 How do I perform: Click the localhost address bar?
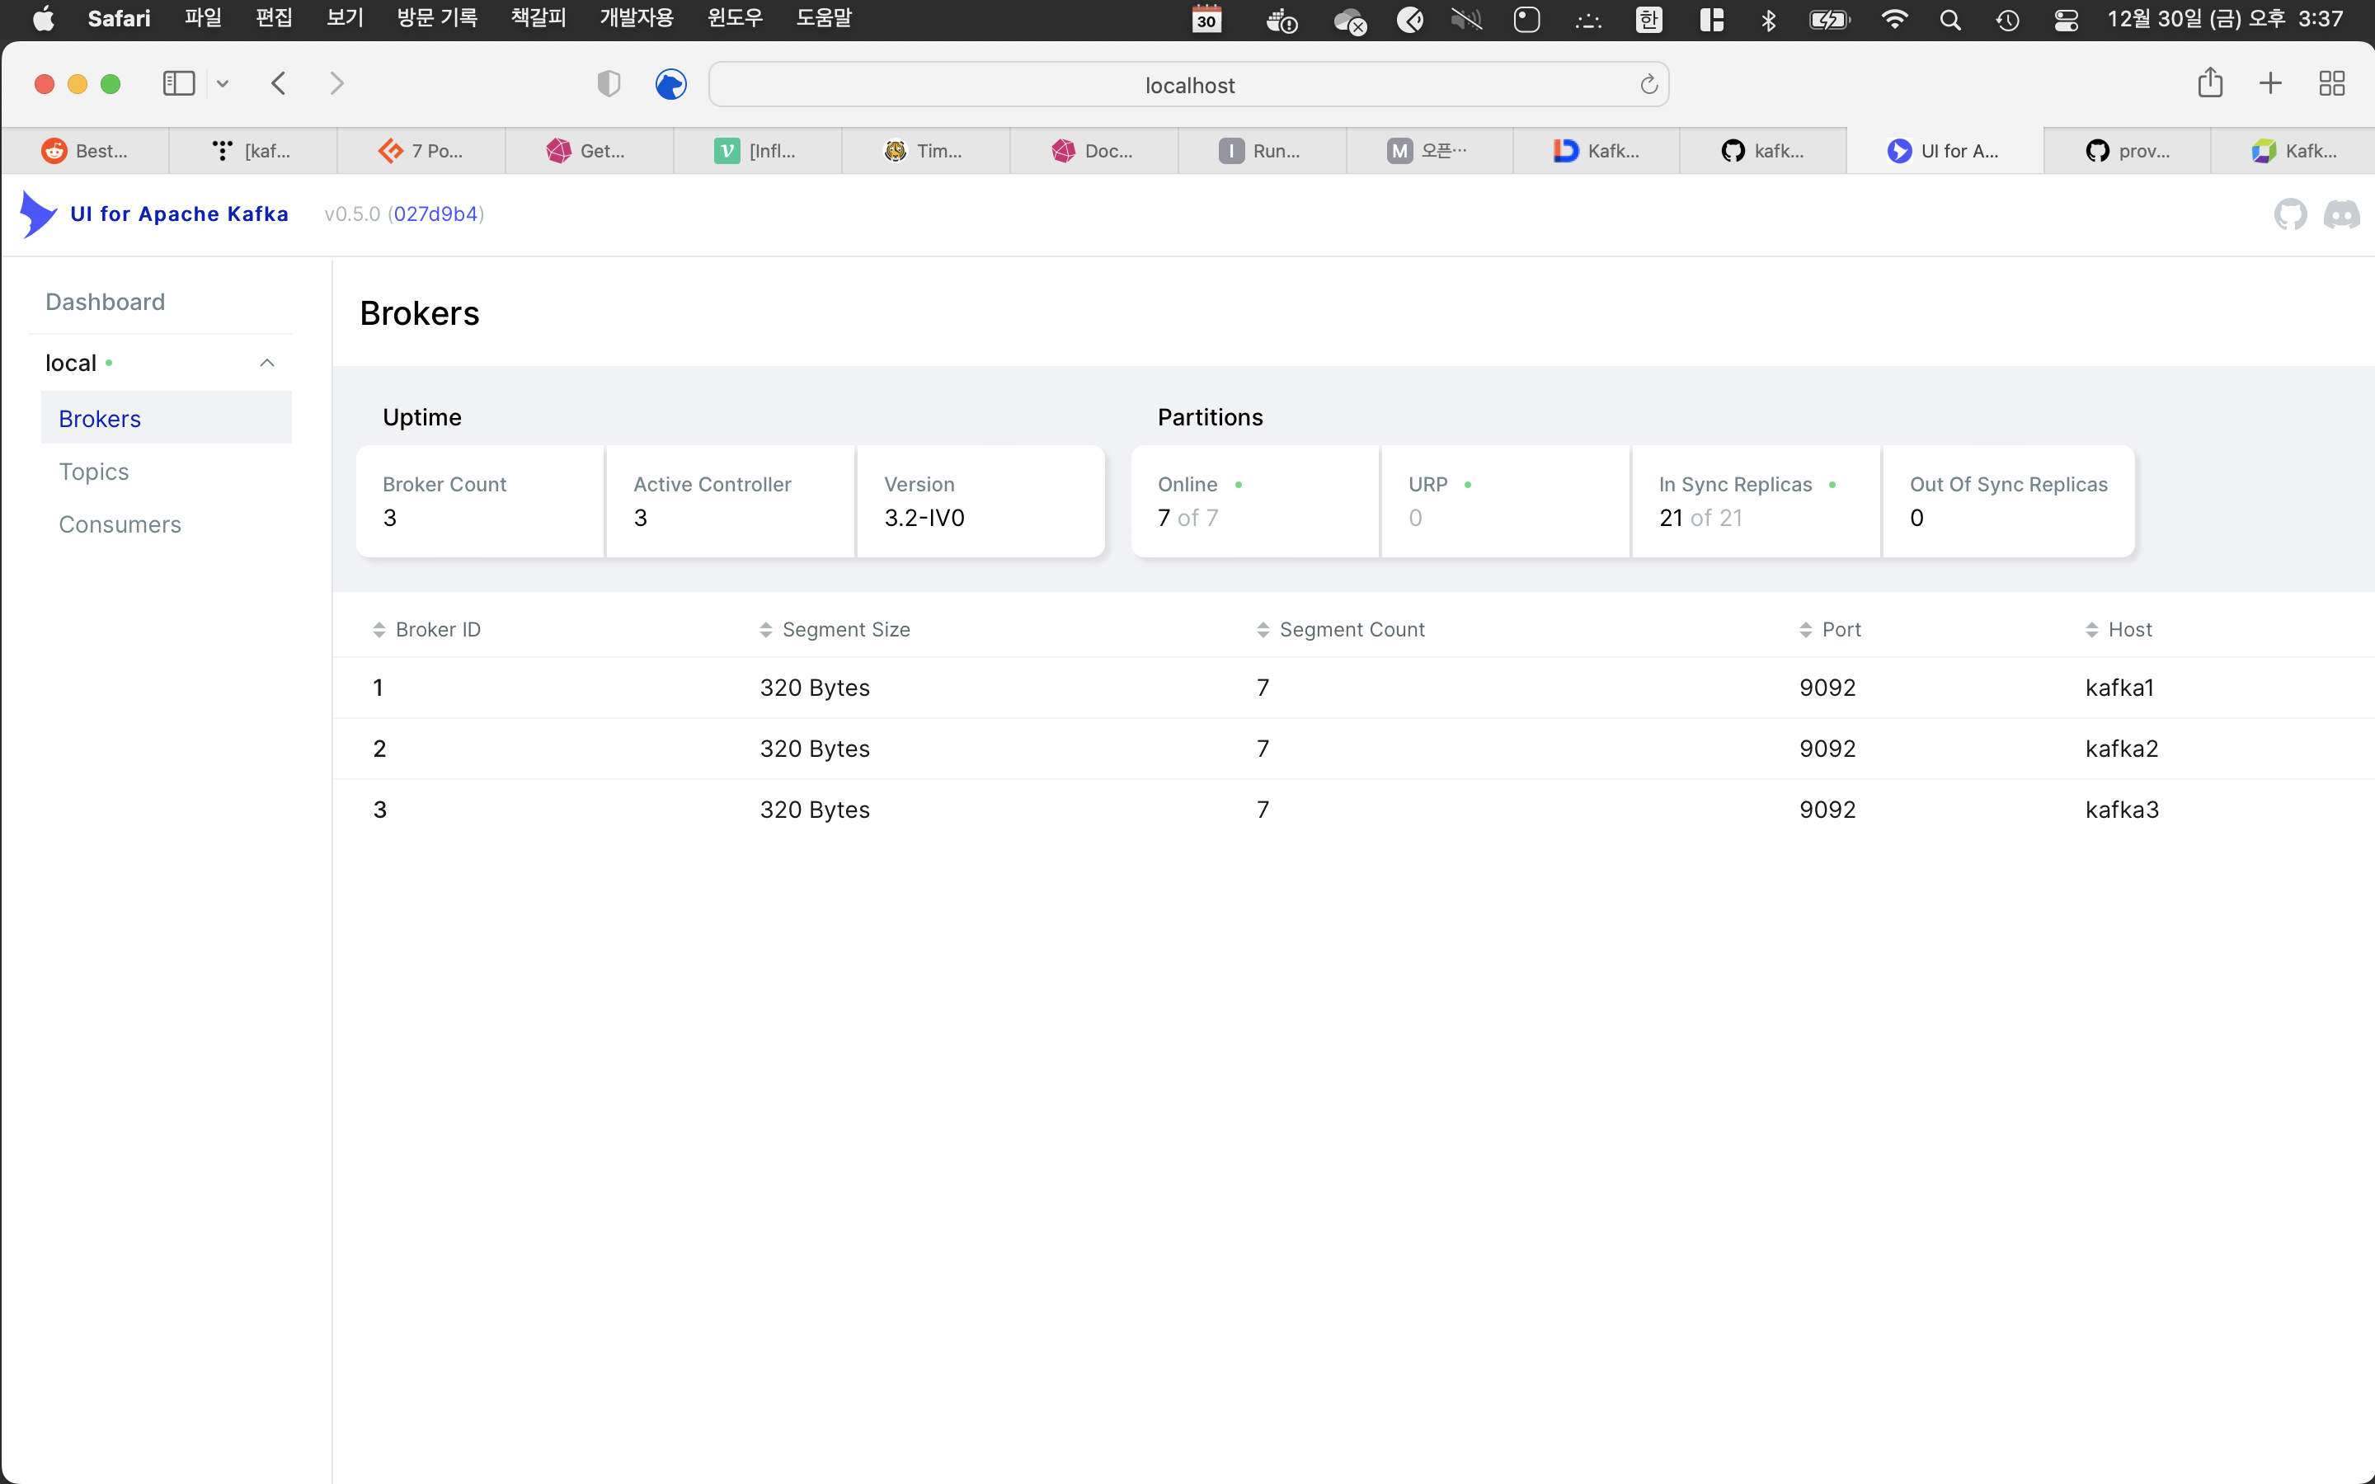[1188, 86]
